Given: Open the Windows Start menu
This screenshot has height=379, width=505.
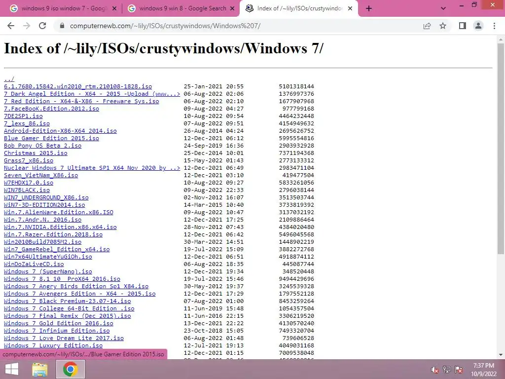Looking at the screenshot, I should [x=12, y=369].
